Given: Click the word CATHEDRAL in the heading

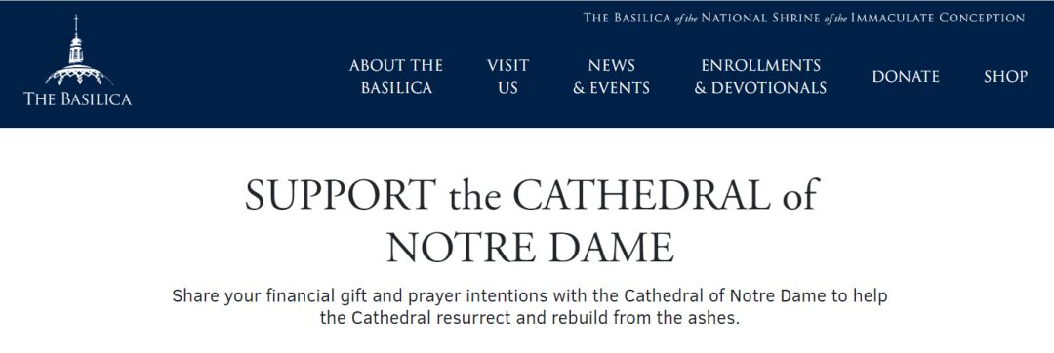Looking at the screenshot, I should tap(635, 195).
